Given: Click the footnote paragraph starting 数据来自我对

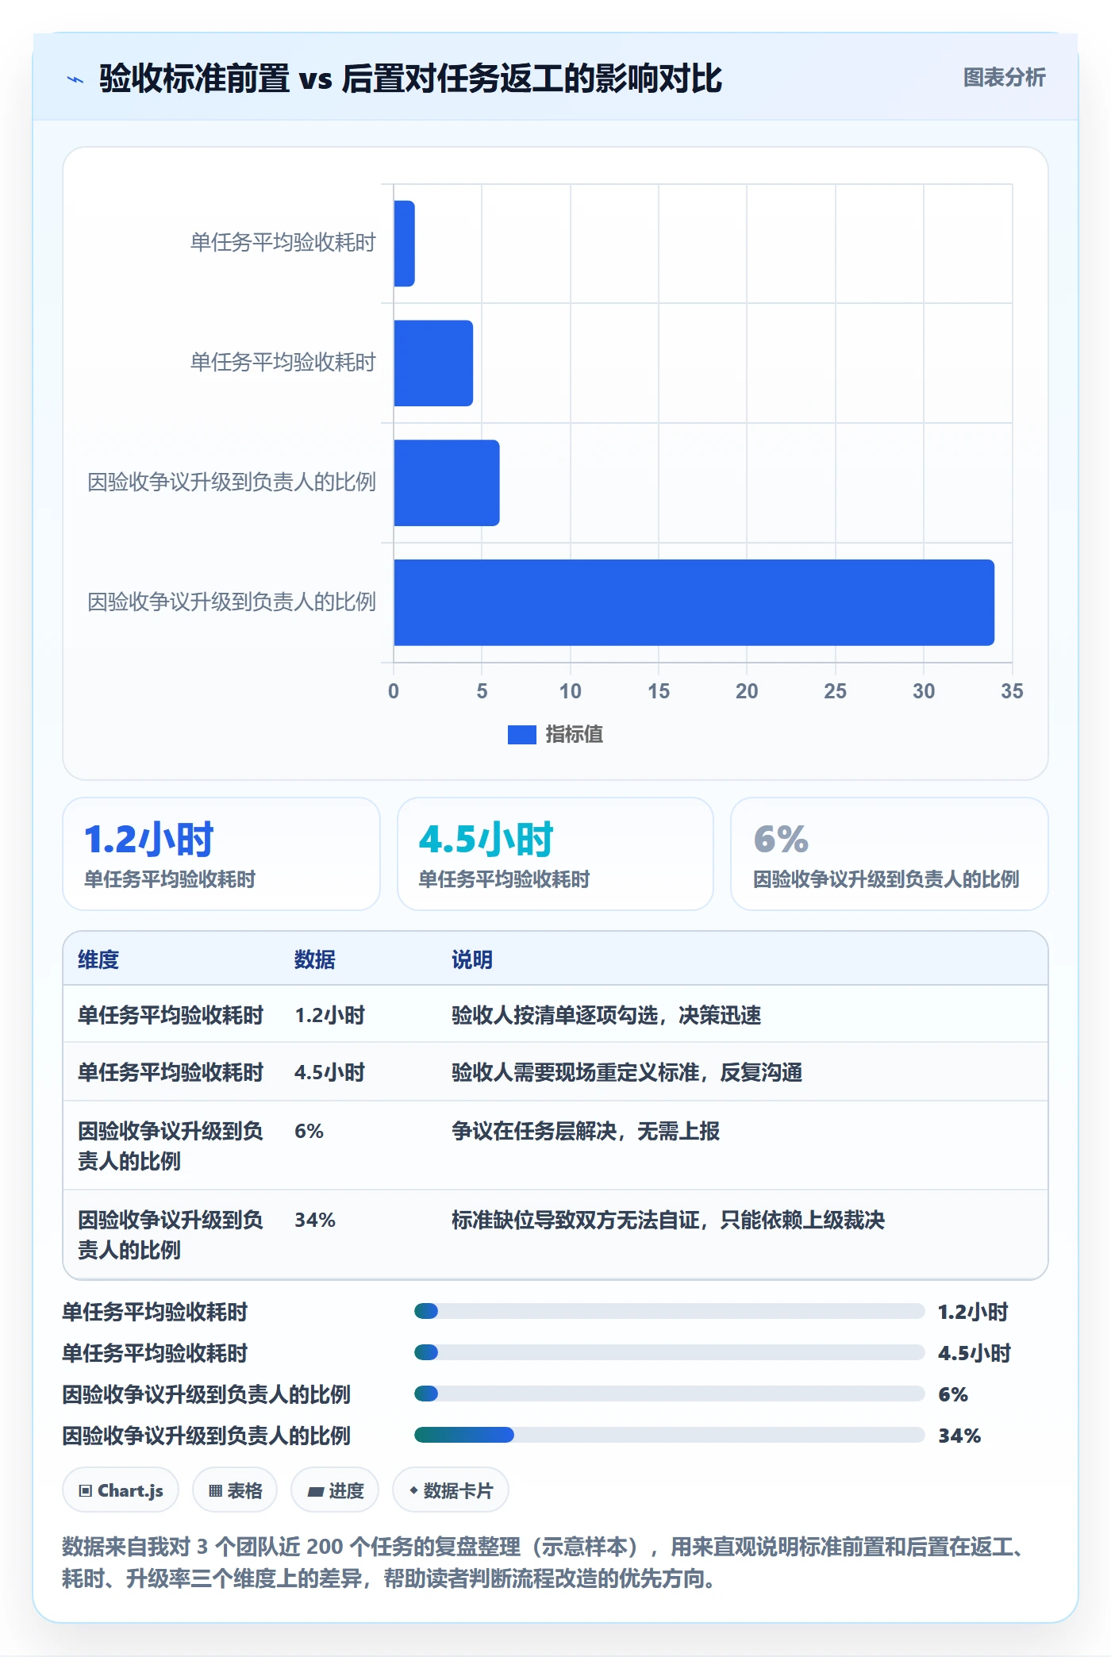Looking at the screenshot, I should pyautogui.click(x=547, y=1562).
